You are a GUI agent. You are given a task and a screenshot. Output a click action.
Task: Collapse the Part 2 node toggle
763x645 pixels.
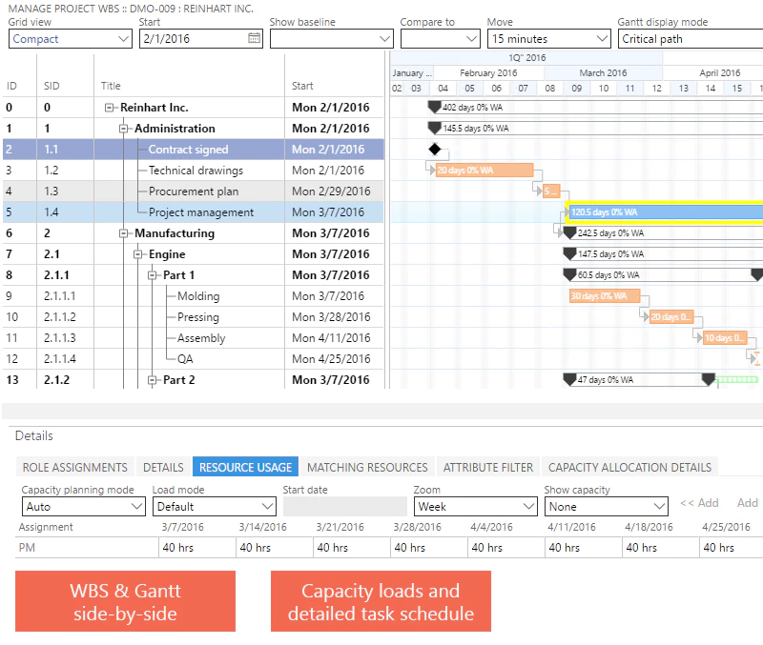[152, 380]
